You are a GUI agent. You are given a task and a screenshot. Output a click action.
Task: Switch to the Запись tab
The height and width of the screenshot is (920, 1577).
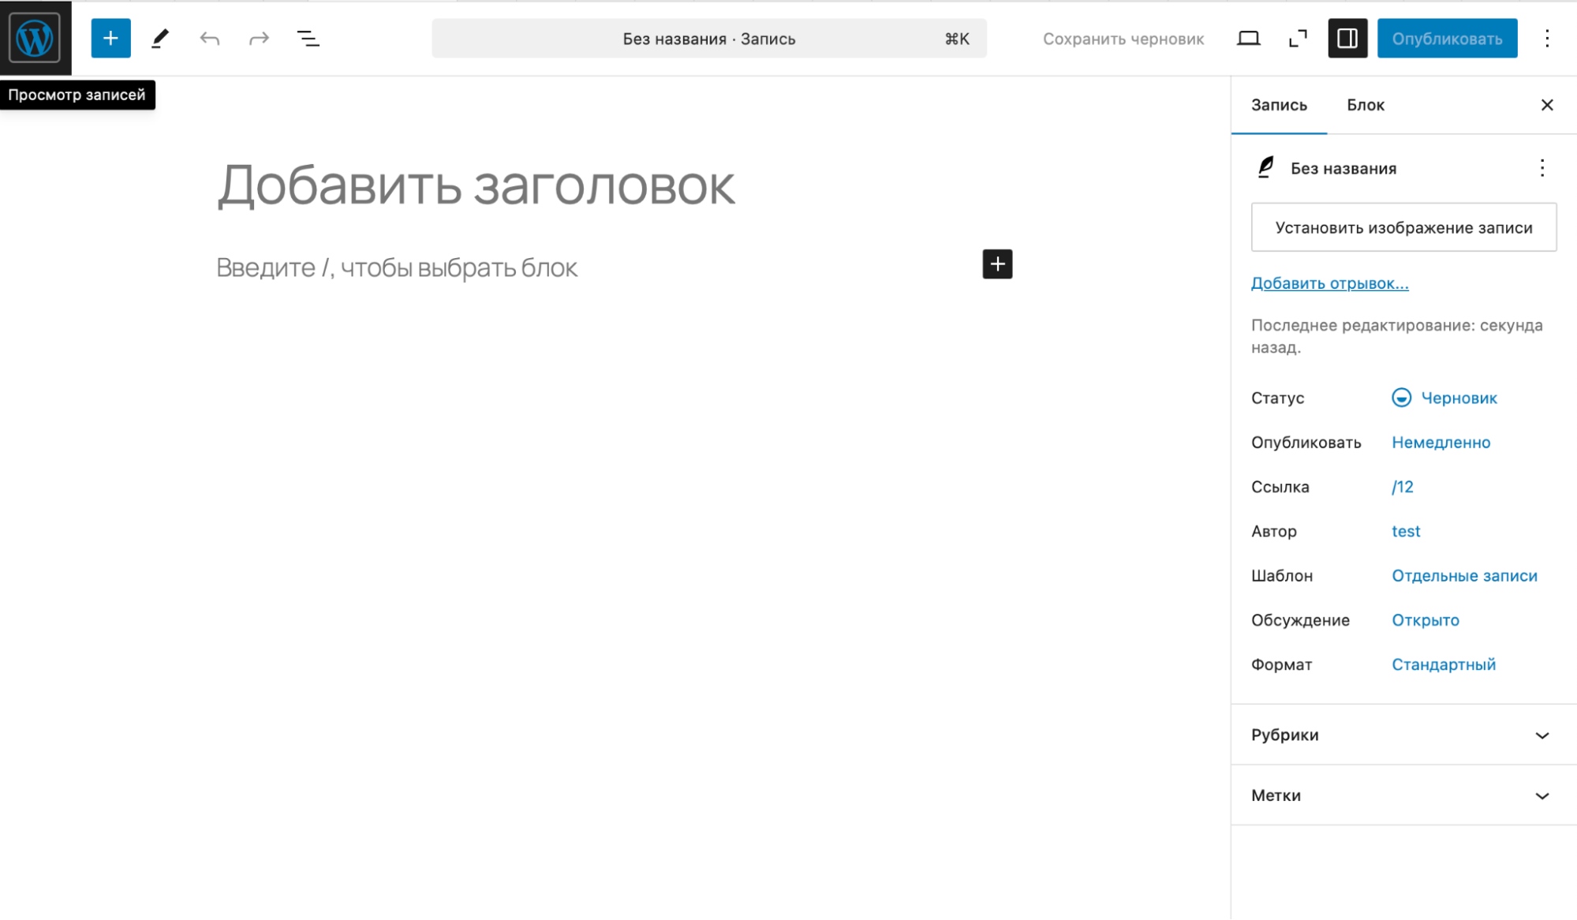(x=1278, y=104)
